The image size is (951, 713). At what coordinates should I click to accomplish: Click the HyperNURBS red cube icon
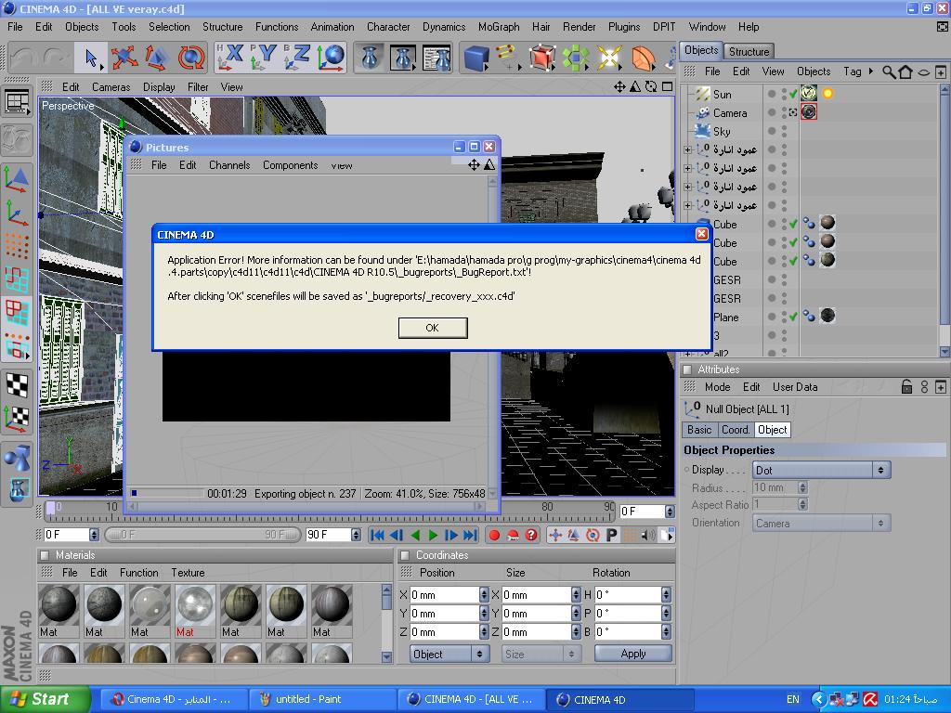(542, 58)
